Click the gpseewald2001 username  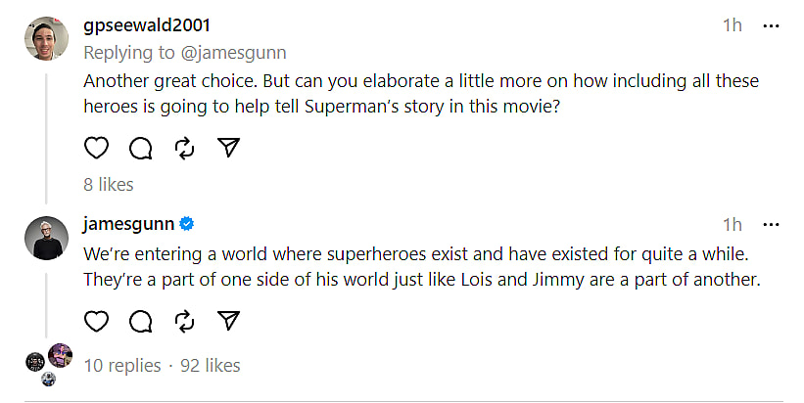(146, 25)
